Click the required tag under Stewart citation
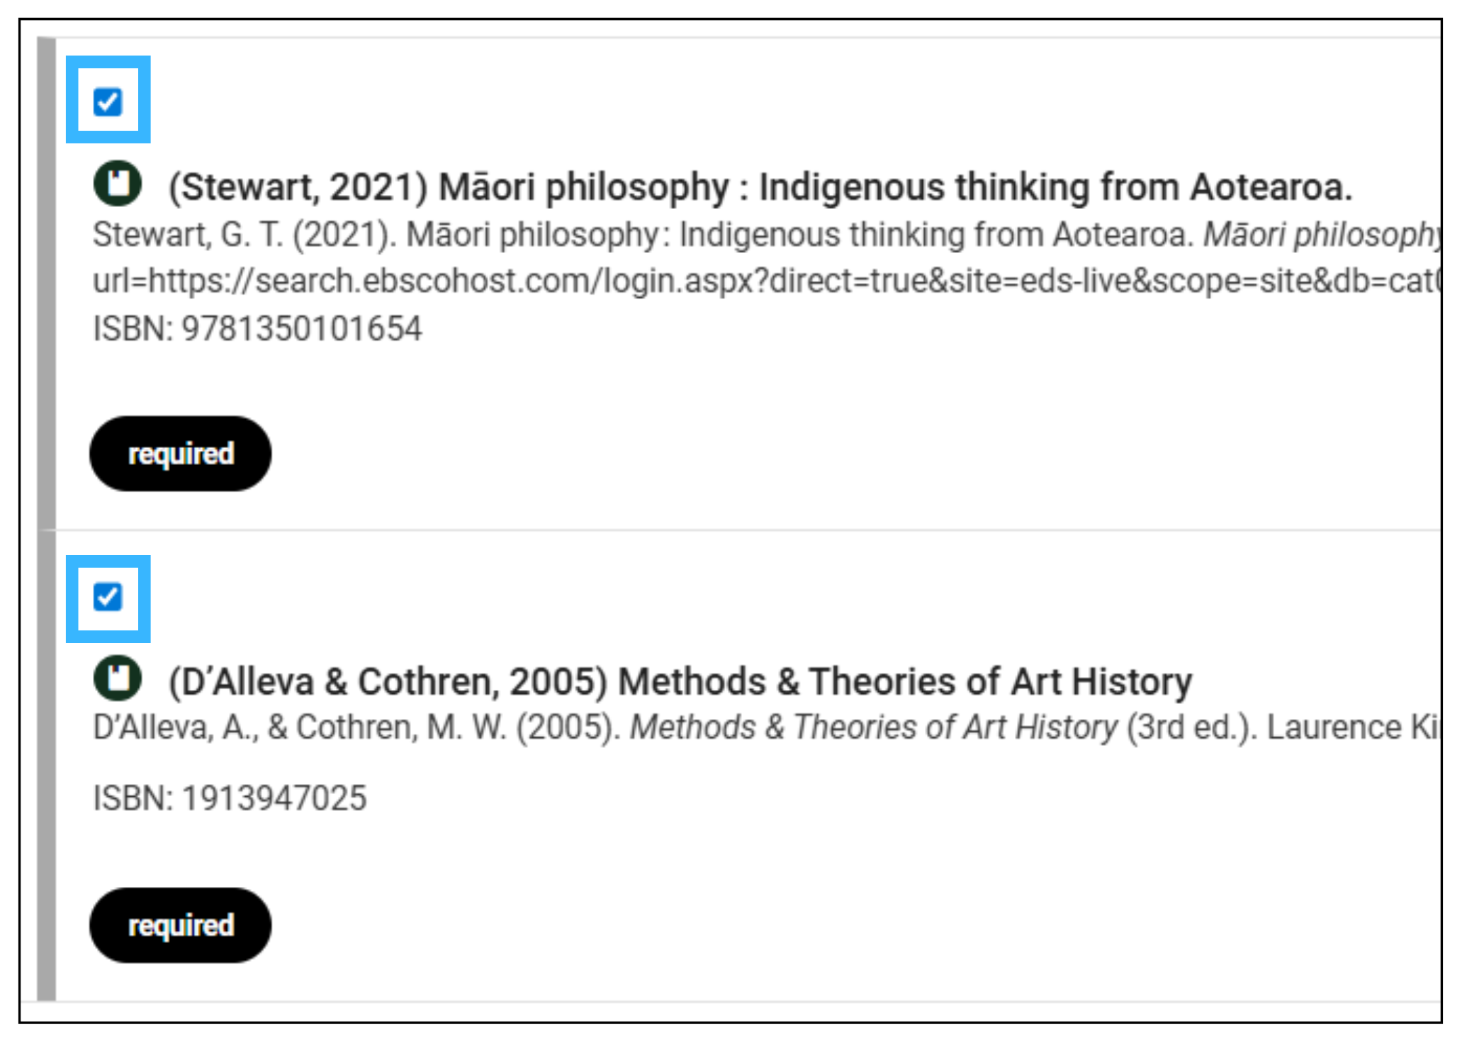 181,454
